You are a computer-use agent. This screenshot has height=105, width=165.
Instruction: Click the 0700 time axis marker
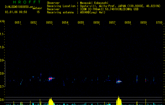click(x=159, y=23)
